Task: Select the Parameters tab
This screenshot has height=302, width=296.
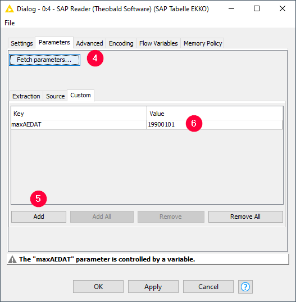Action: click(54, 42)
